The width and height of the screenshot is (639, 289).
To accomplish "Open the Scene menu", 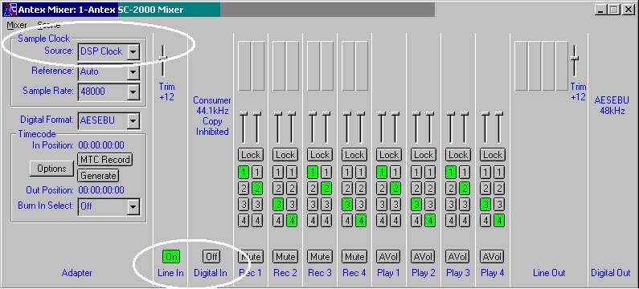I will coord(48,25).
